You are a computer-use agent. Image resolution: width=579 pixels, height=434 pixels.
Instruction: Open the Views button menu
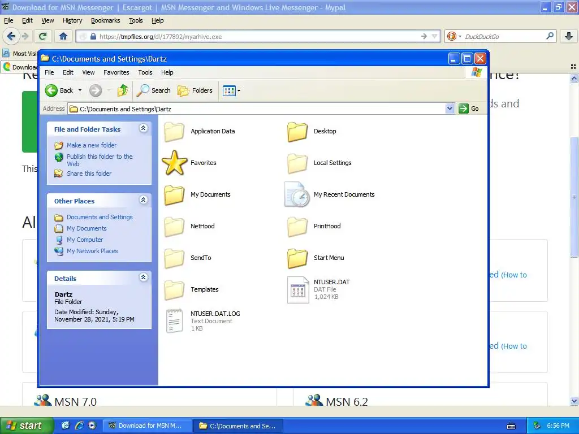231,90
